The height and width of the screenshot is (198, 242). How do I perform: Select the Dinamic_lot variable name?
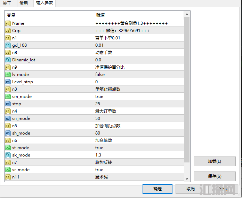[x=24, y=60]
